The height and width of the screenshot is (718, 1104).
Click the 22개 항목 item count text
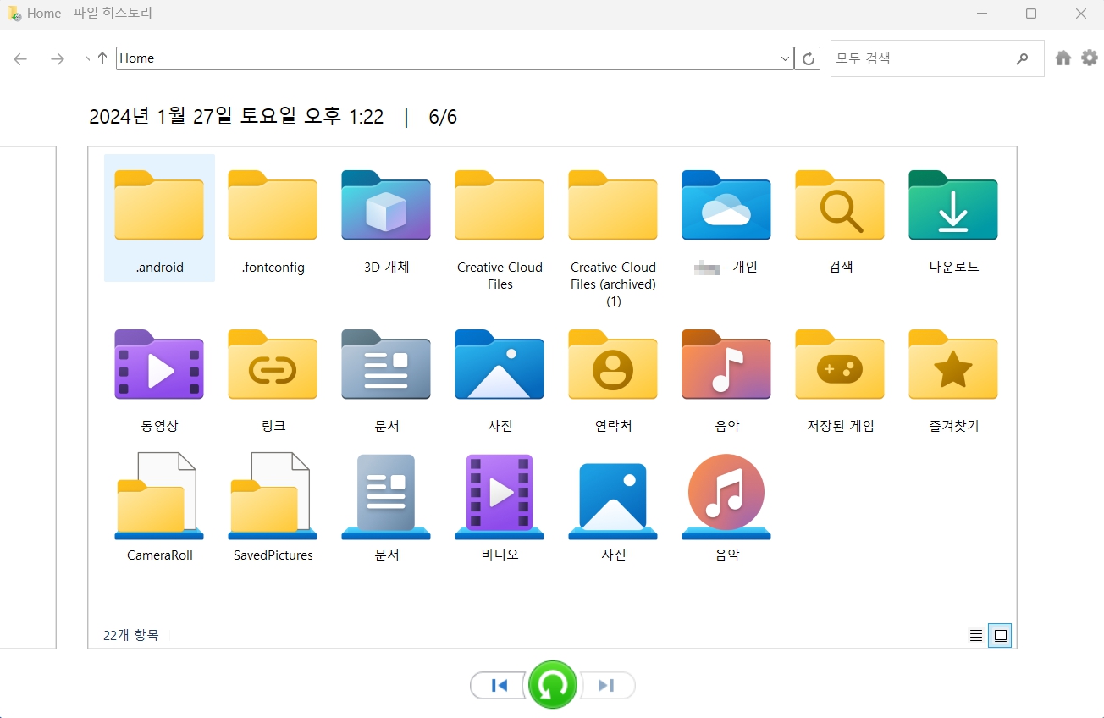131,634
